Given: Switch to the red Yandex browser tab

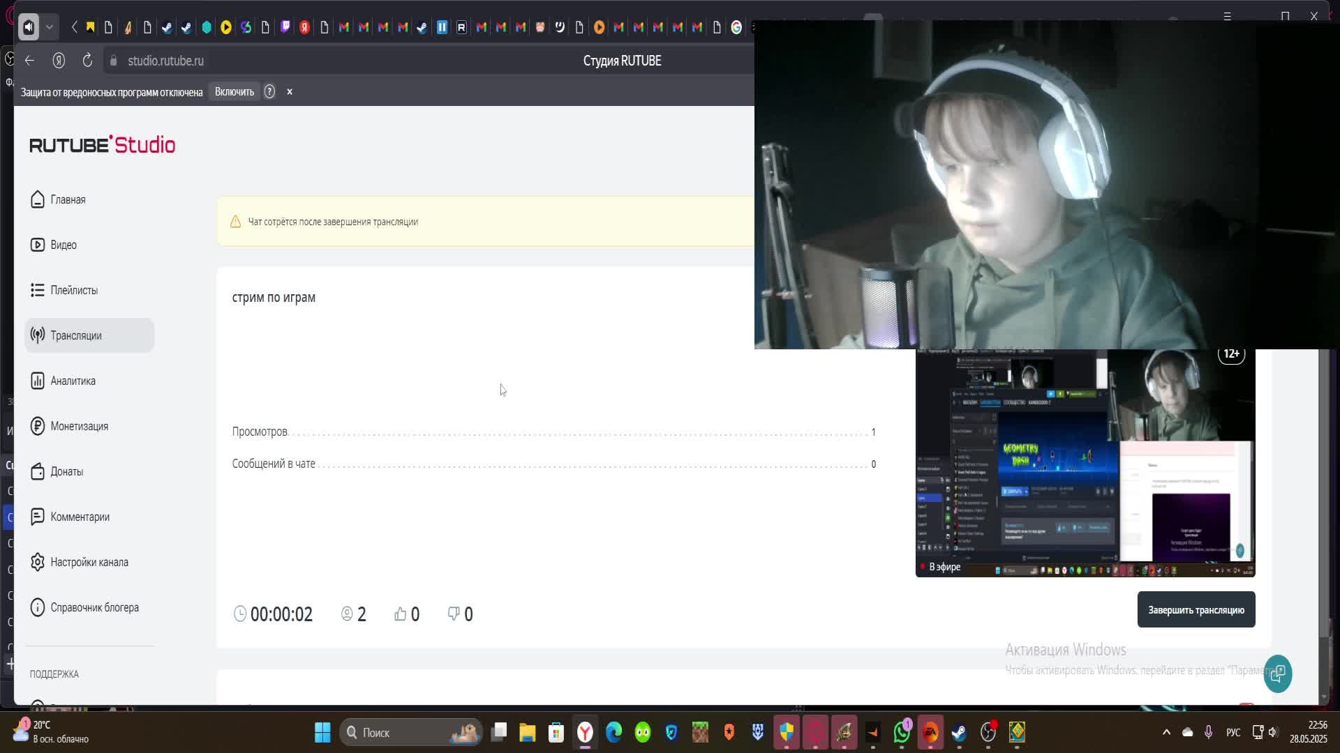Looking at the screenshot, I should click(305, 27).
